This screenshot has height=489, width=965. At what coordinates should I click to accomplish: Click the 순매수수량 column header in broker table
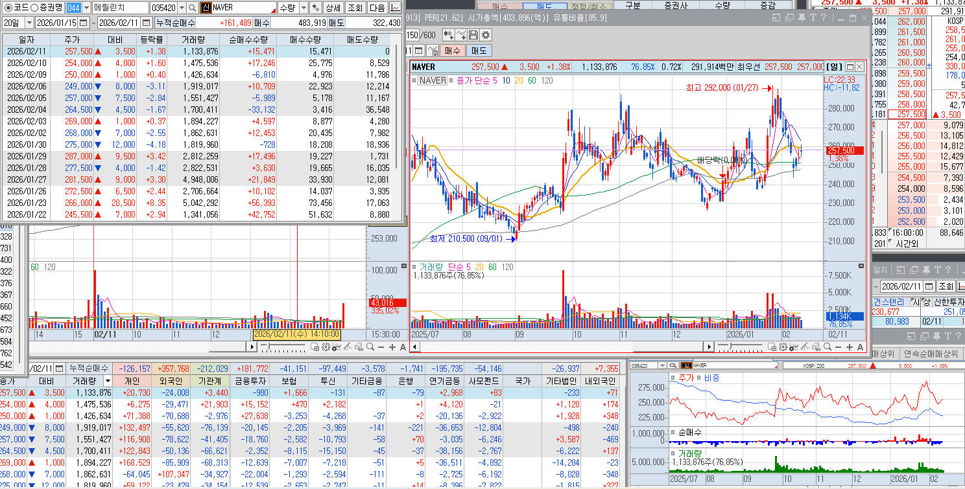point(248,40)
